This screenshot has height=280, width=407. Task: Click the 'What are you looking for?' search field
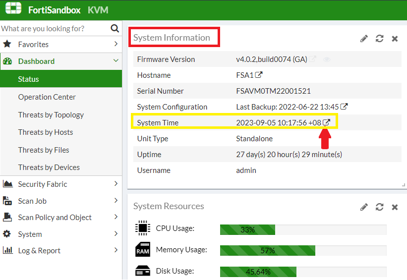pyautogui.click(x=54, y=29)
